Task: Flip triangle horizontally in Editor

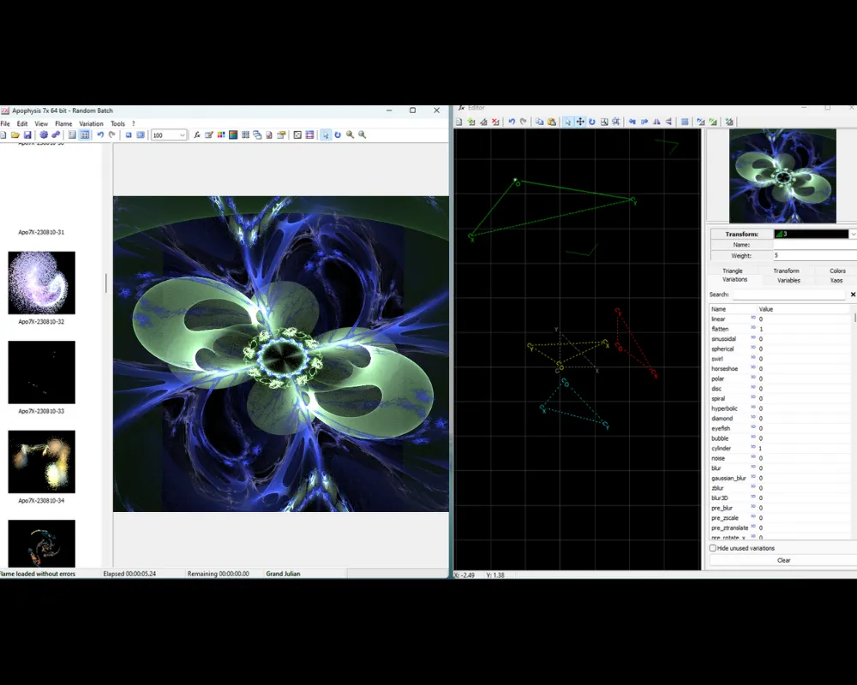Action: tap(656, 122)
